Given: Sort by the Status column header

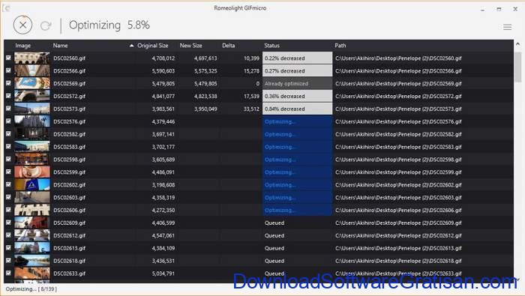Looking at the screenshot, I should click(271, 46).
